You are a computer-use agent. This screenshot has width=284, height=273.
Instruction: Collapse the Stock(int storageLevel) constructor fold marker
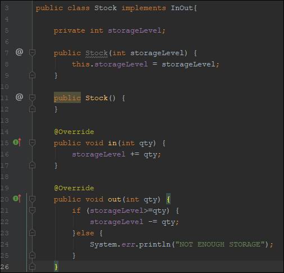[x=32, y=52]
